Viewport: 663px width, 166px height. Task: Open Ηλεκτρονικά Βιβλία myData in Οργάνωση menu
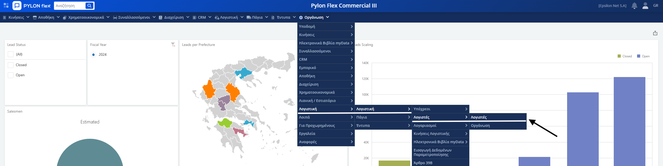tap(326, 43)
